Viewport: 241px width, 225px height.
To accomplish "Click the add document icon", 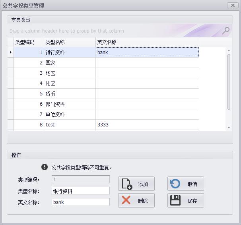I will [127, 184].
